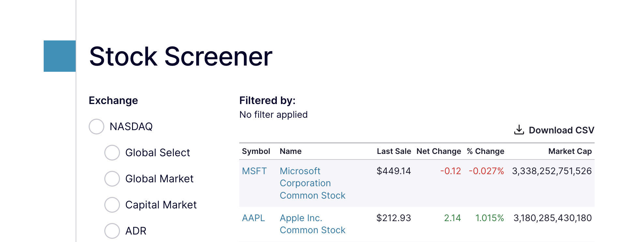Sort by the Net Change column header
The image size is (622, 242).
pos(438,151)
